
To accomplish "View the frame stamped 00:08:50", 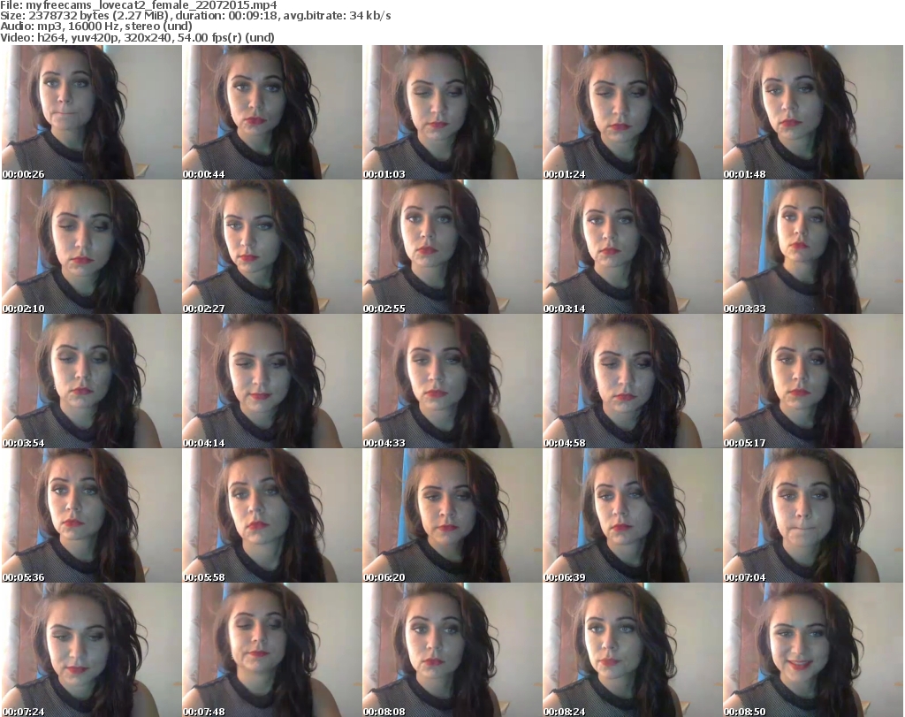I will click(x=813, y=650).
